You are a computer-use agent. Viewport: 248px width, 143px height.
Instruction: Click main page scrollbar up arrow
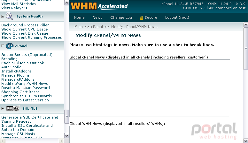click(246, 25)
